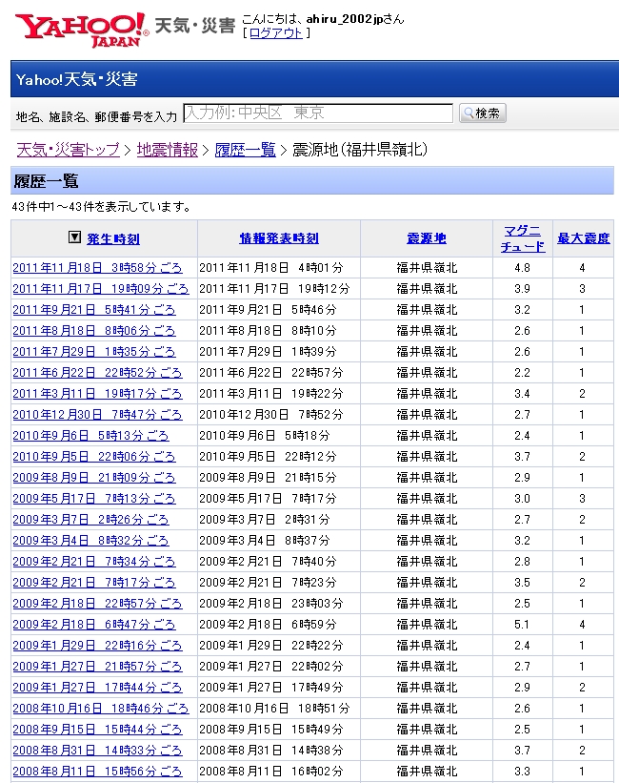Open the 2010年12月30日 7時47分 earthquake entry
This screenshot has width=619, height=783.
point(97,415)
